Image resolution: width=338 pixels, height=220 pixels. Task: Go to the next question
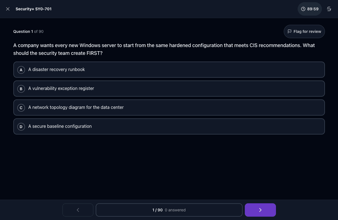click(x=260, y=210)
